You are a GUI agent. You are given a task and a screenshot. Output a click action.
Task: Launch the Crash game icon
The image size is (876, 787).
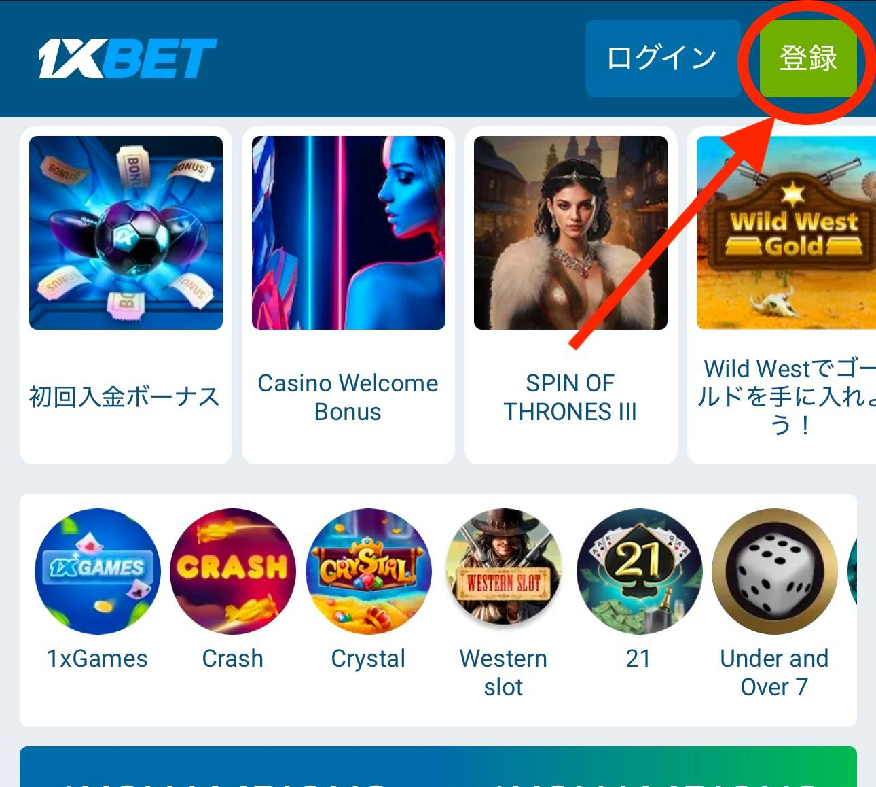(x=233, y=571)
